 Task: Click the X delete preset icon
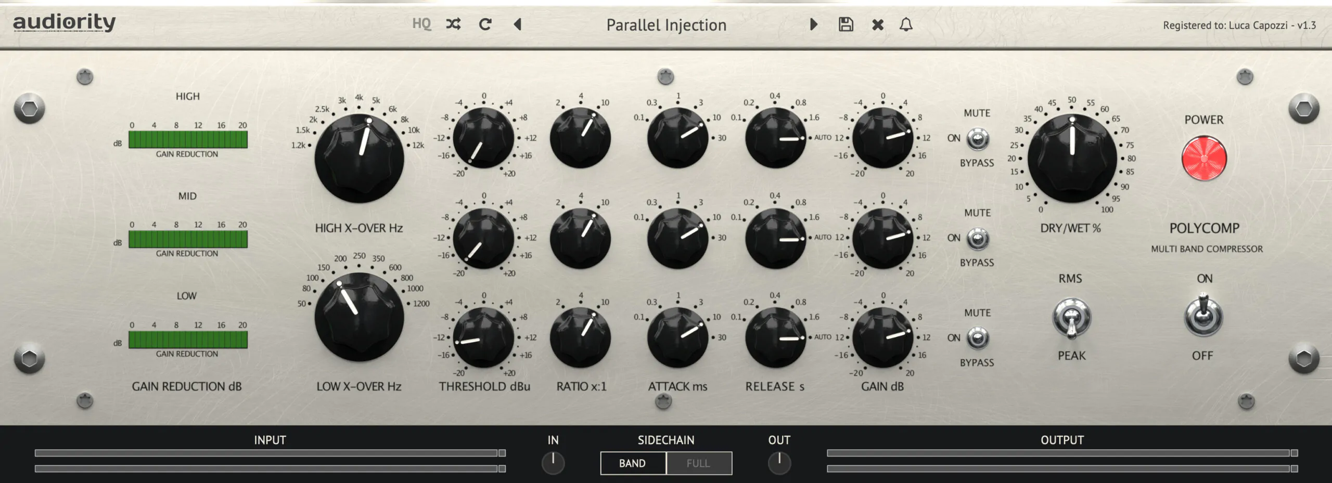coord(878,24)
